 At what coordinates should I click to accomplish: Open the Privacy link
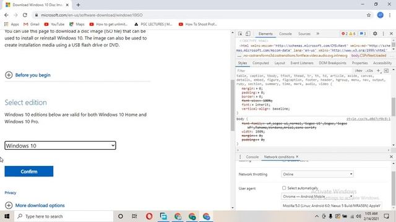pos(11,193)
